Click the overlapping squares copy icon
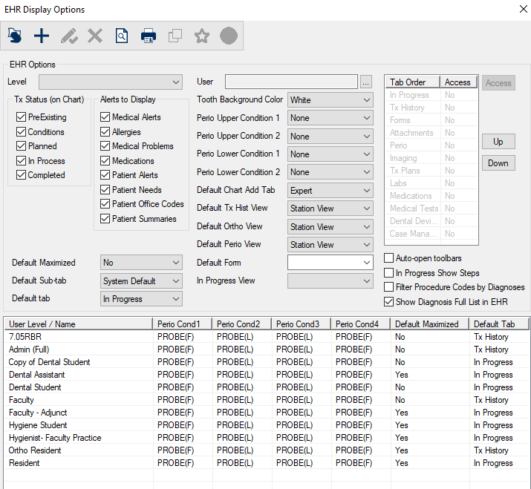The width and height of the screenshot is (531, 489). pyautogui.click(x=175, y=35)
